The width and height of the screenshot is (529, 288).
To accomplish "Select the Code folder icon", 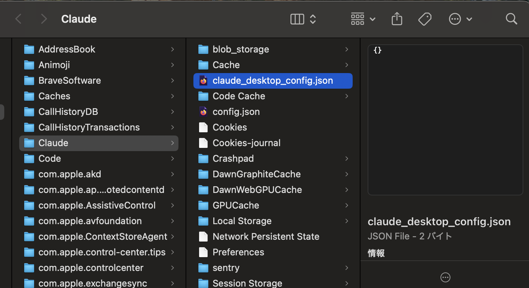I will 29,159.
